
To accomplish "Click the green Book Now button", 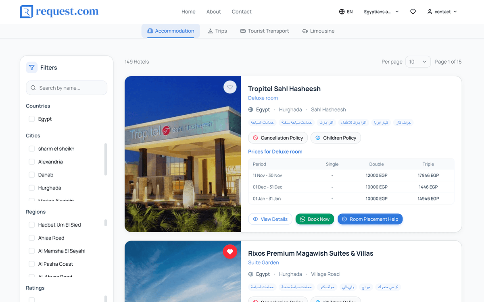I will click(315, 219).
